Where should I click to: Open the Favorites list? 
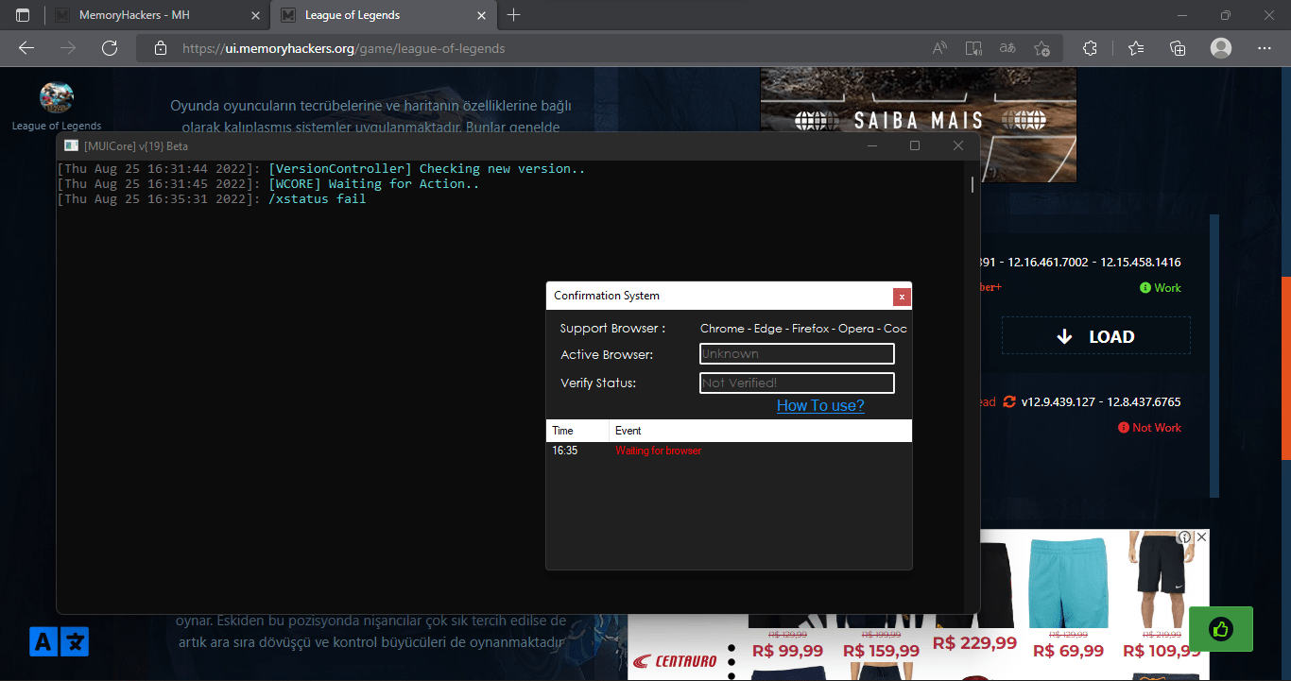[x=1136, y=48]
